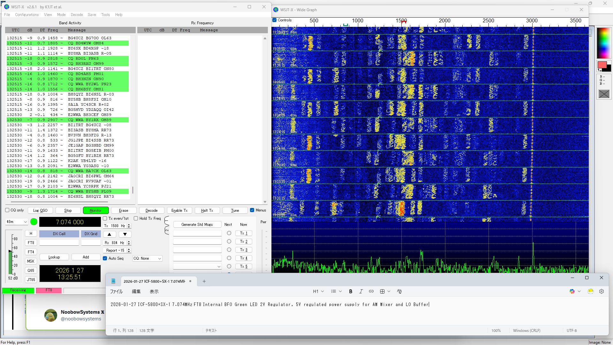Click the insert link icon
Image resolution: width=613 pixels, height=345 pixels.
click(x=371, y=291)
